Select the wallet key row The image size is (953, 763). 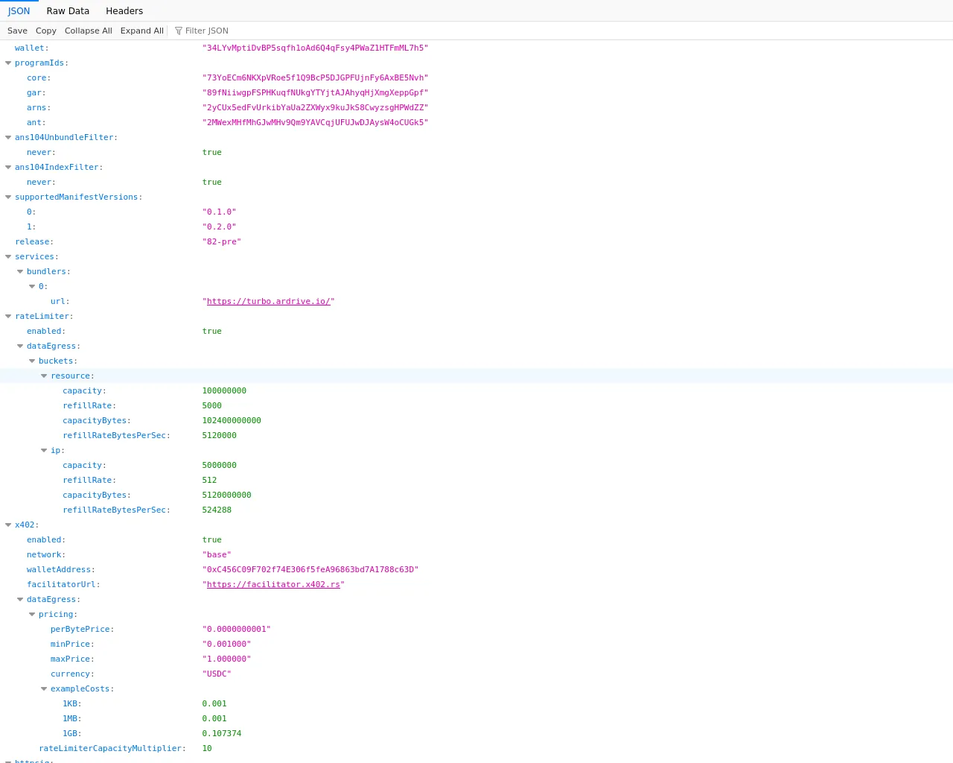pos(476,48)
